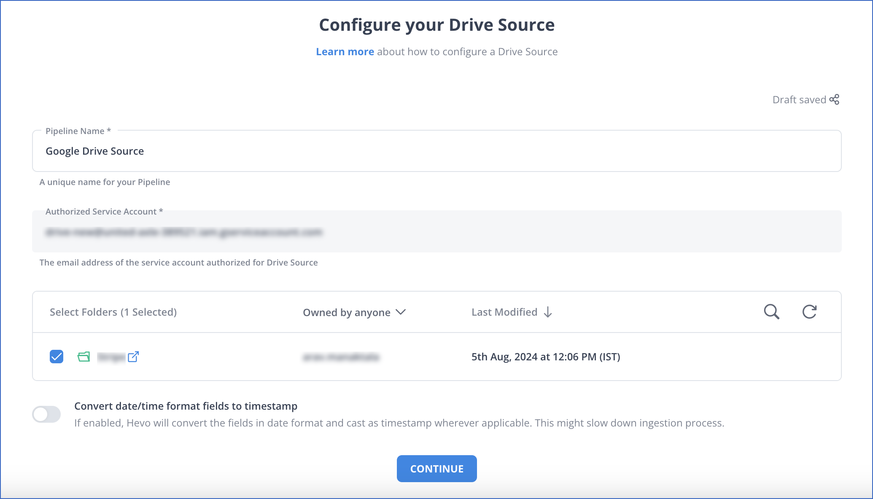
Task: Click the 'A unique name for your Pipeline' hint
Action: (105, 182)
